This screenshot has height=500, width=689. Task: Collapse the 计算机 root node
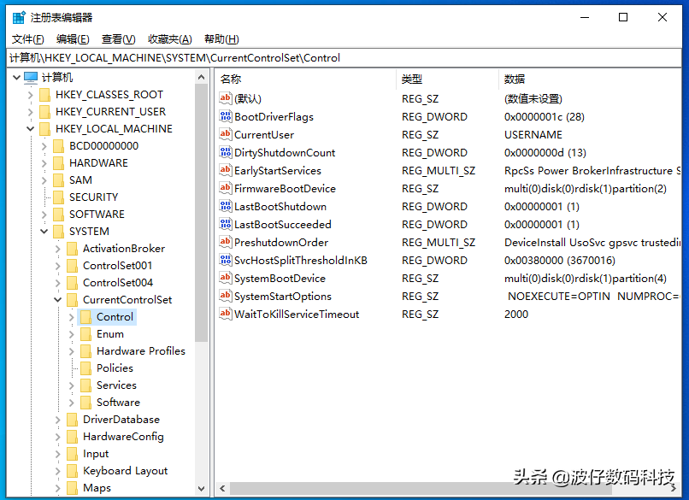(x=16, y=77)
